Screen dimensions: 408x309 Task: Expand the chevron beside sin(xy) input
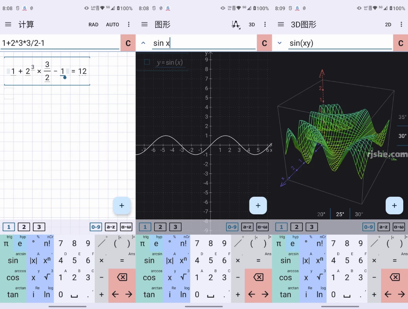tap(280, 43)
